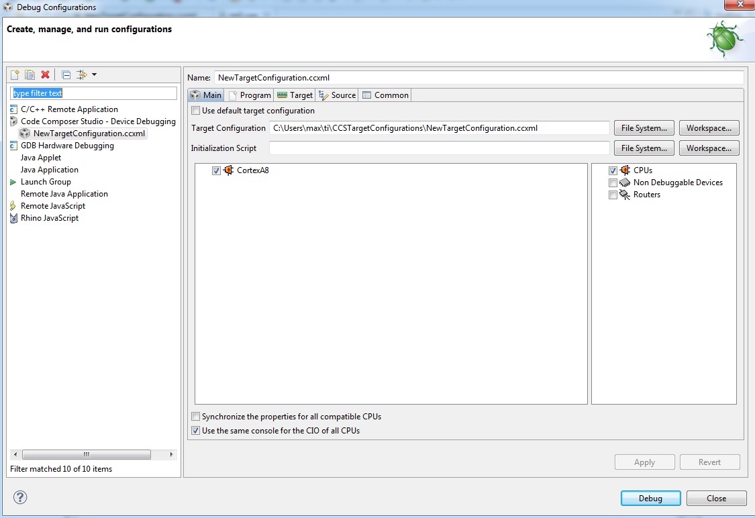Switch to the Program tab

[250, 95]
